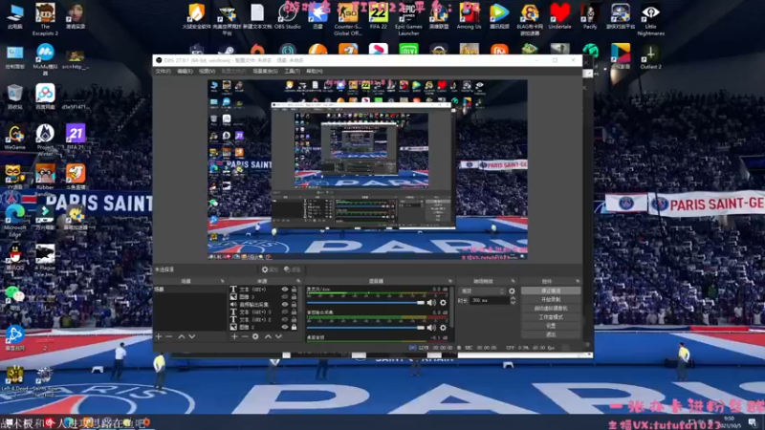Toggle the lock on the 图像 2 source

tap(294, 327)
